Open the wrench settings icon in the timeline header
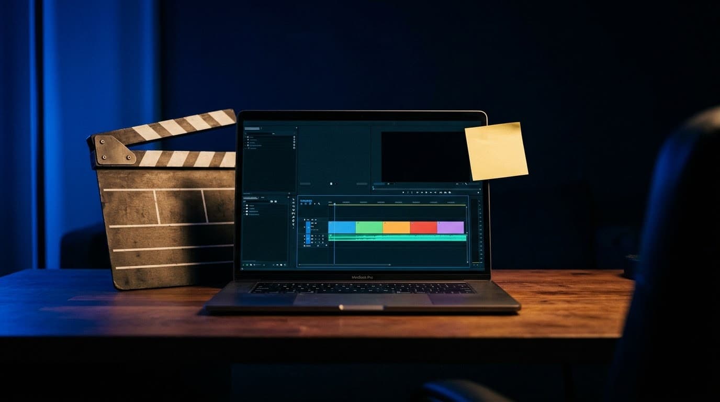Image resolution: width=720 pixels, height=402 pixels. [319, 204]
